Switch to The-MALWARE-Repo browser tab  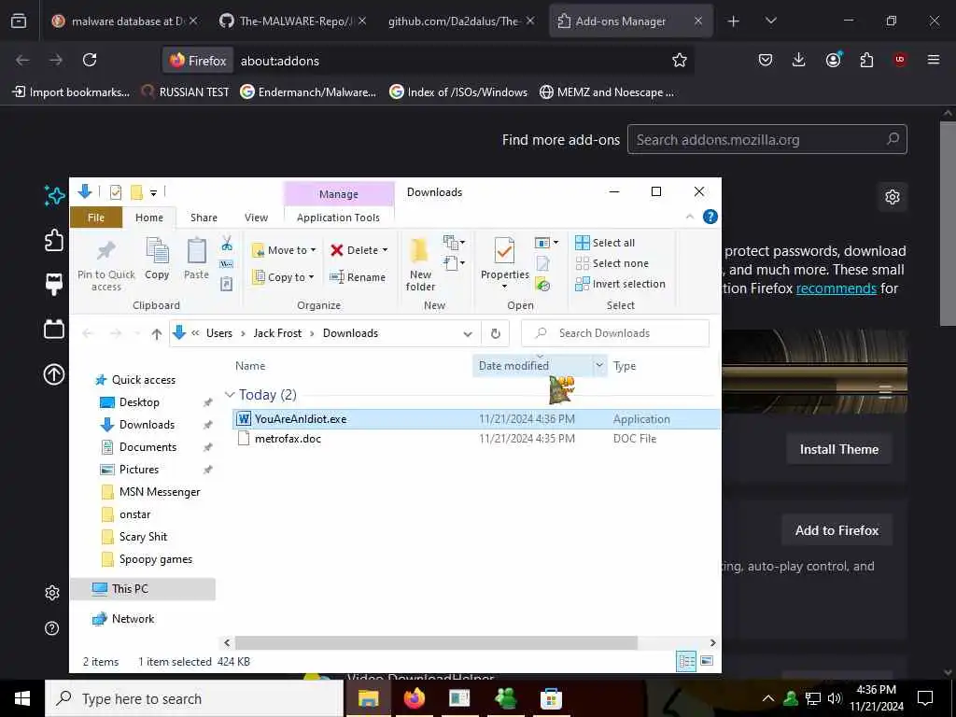coord(292,21)
